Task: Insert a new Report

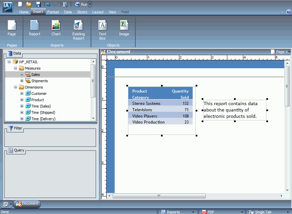Action: pos(35,28)
